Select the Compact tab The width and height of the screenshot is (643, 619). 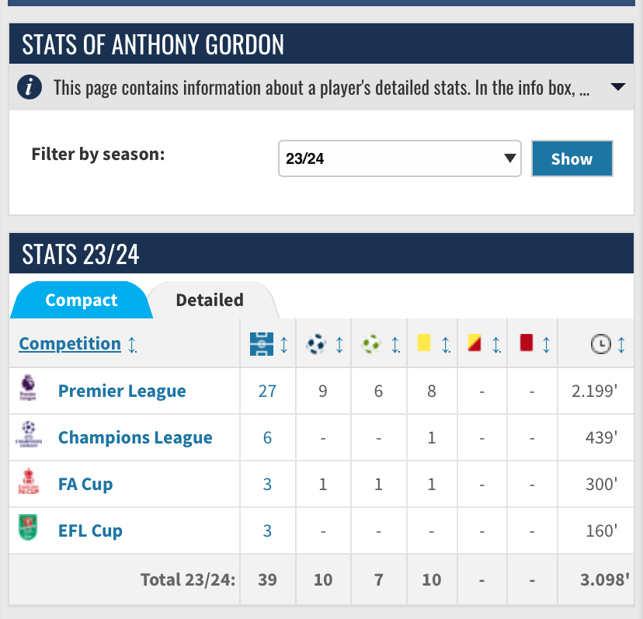coord(82,300)
